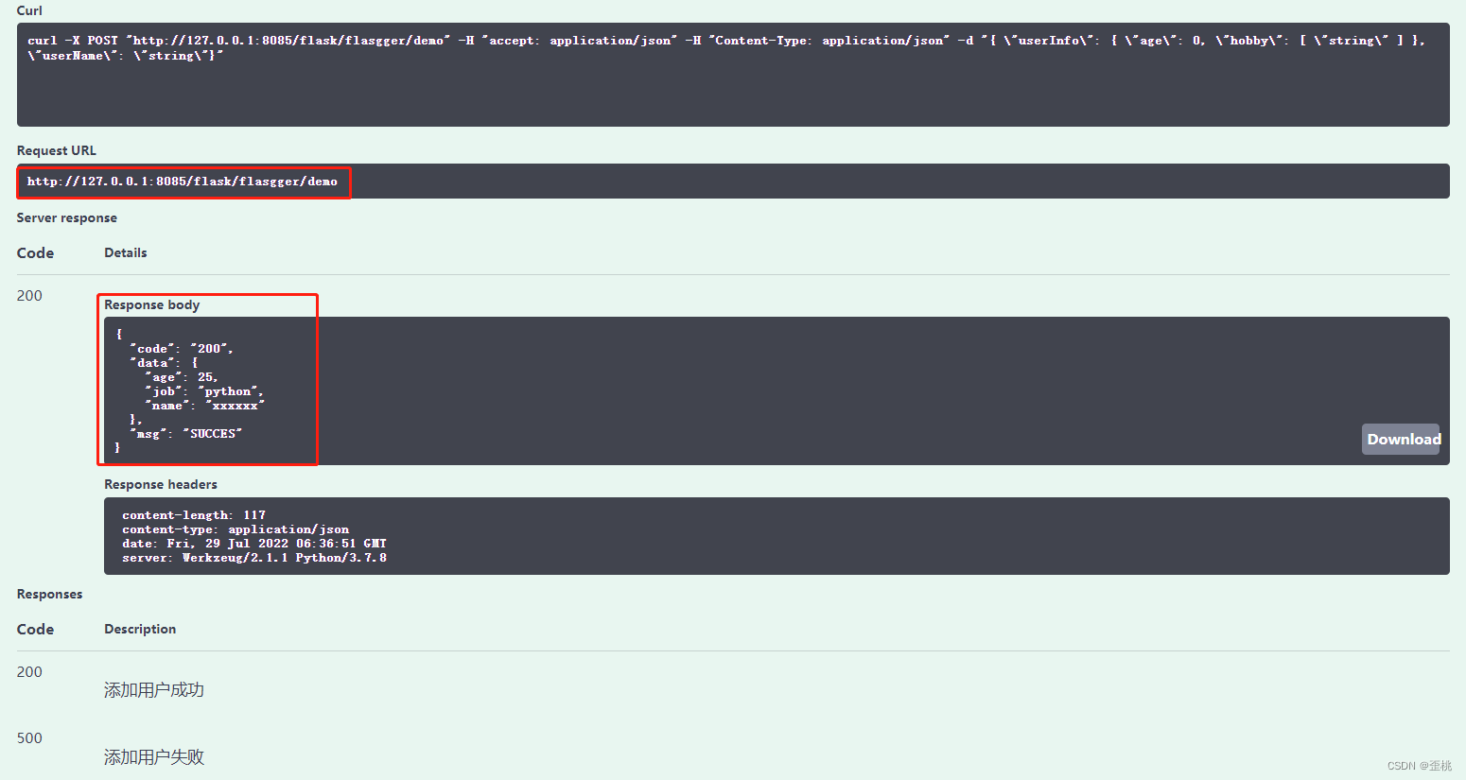Viewport: 1466px width, 780px height.
Task: Click the description 添加用户成功
Action: pos(154,690)
